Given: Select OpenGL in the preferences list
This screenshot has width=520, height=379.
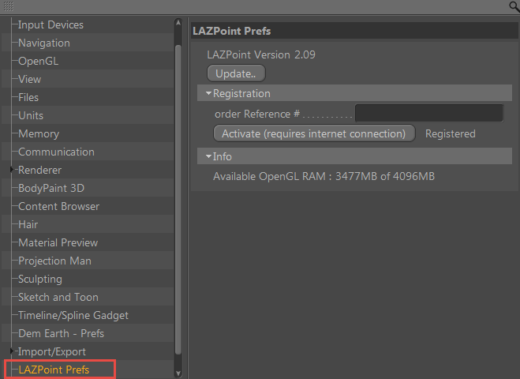Looking at the screenshot, I should click(39, 61).
